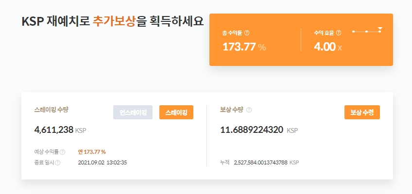Claim rewards with 보상 수령 button
412x194 pixels.
tap(362, 112)
